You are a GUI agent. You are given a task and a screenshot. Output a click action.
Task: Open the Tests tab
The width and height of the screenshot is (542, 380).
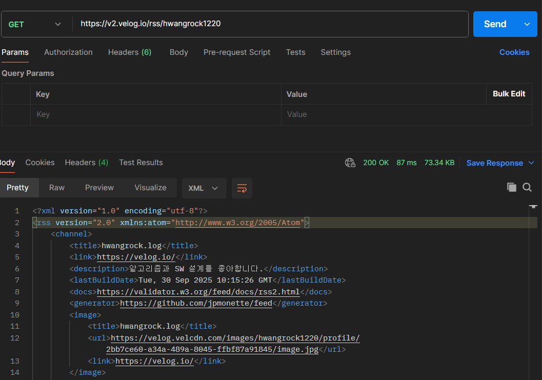[295, 52]
